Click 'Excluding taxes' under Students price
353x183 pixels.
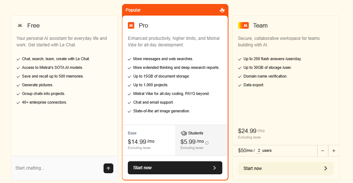[x=192, y=148]
